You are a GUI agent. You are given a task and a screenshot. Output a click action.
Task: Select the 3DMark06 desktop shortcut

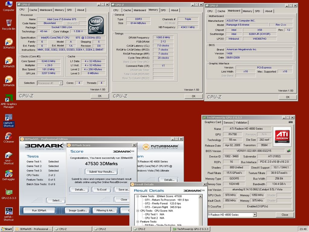click(x=9, y=81)
